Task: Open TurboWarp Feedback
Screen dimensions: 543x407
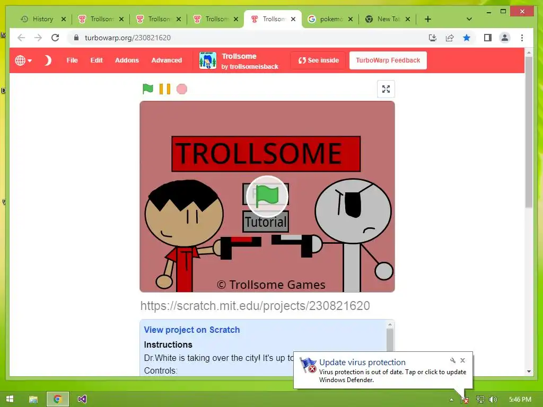Action: (388, 60)
